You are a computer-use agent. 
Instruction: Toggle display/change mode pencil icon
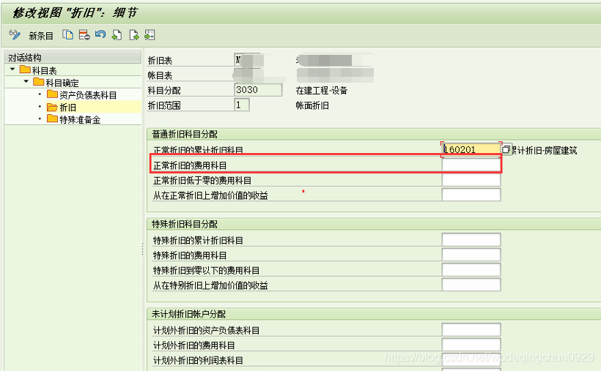[15, 35]
